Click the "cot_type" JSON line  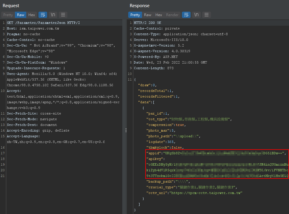[x=189, y=119]
